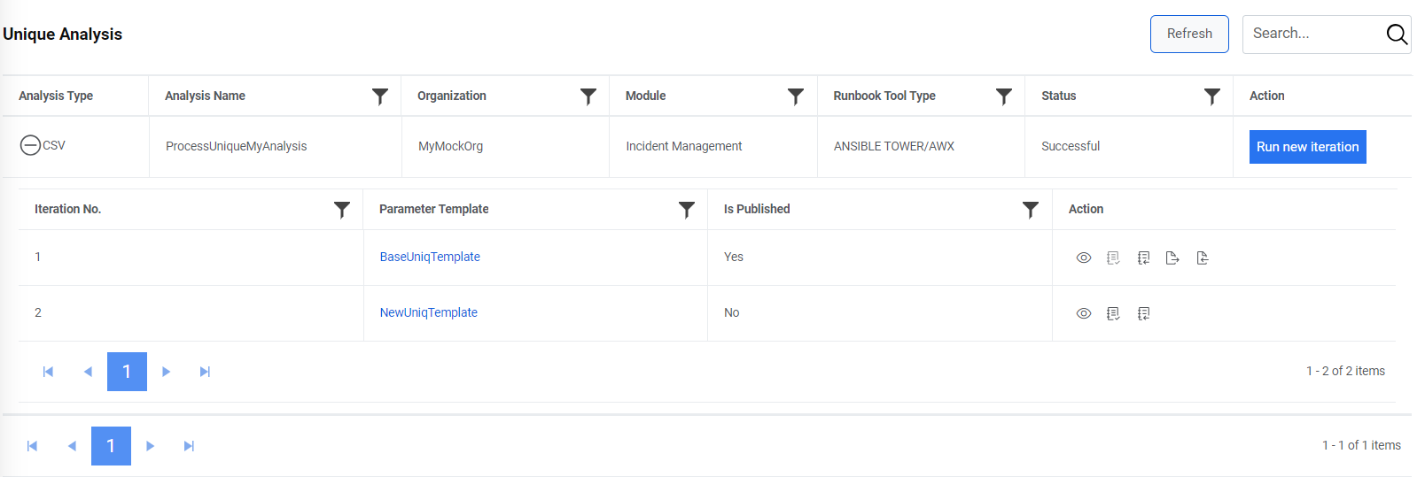Click the eye icon for iteration 1
The height and width of the screenshot is (477, 1425).
click(x=1083, y=258)
